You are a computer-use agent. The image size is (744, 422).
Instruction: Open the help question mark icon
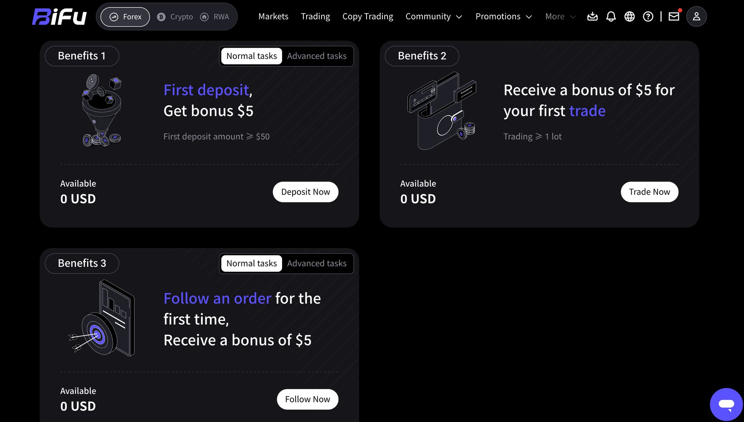[x=648, y=17]
